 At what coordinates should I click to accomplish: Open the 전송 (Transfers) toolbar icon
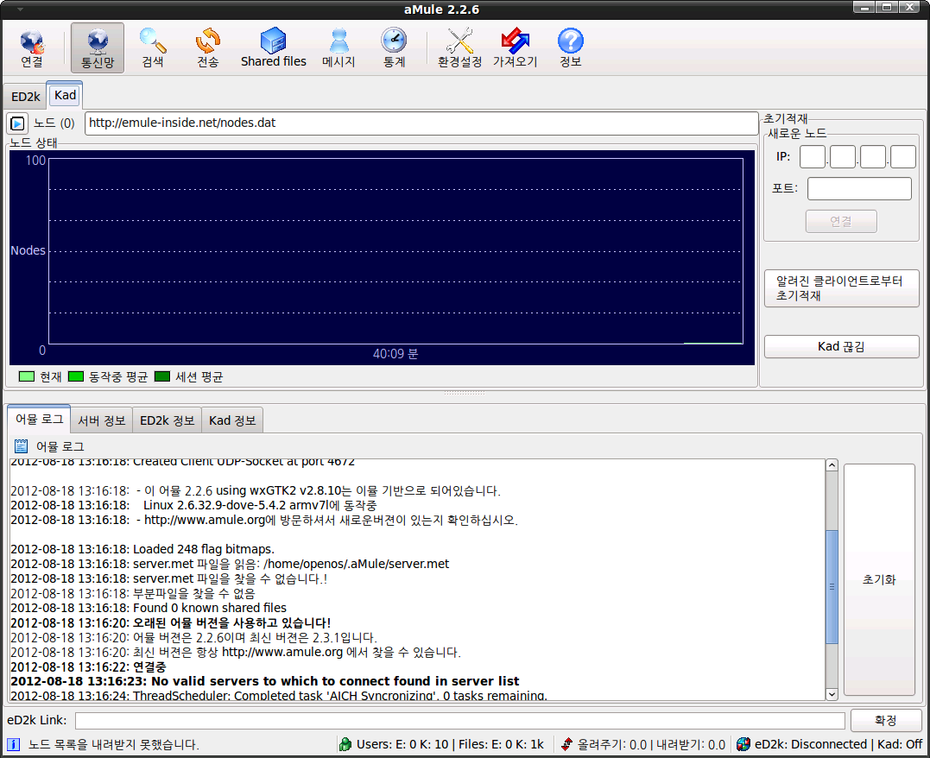208,47
